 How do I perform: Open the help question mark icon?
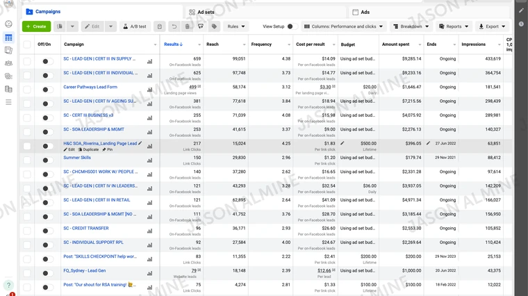click(x=8, y=285)
